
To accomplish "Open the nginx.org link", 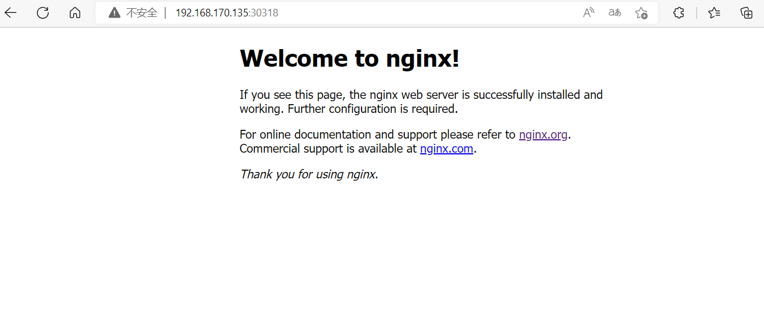I will pyautogui.click(x=543, y=135).
